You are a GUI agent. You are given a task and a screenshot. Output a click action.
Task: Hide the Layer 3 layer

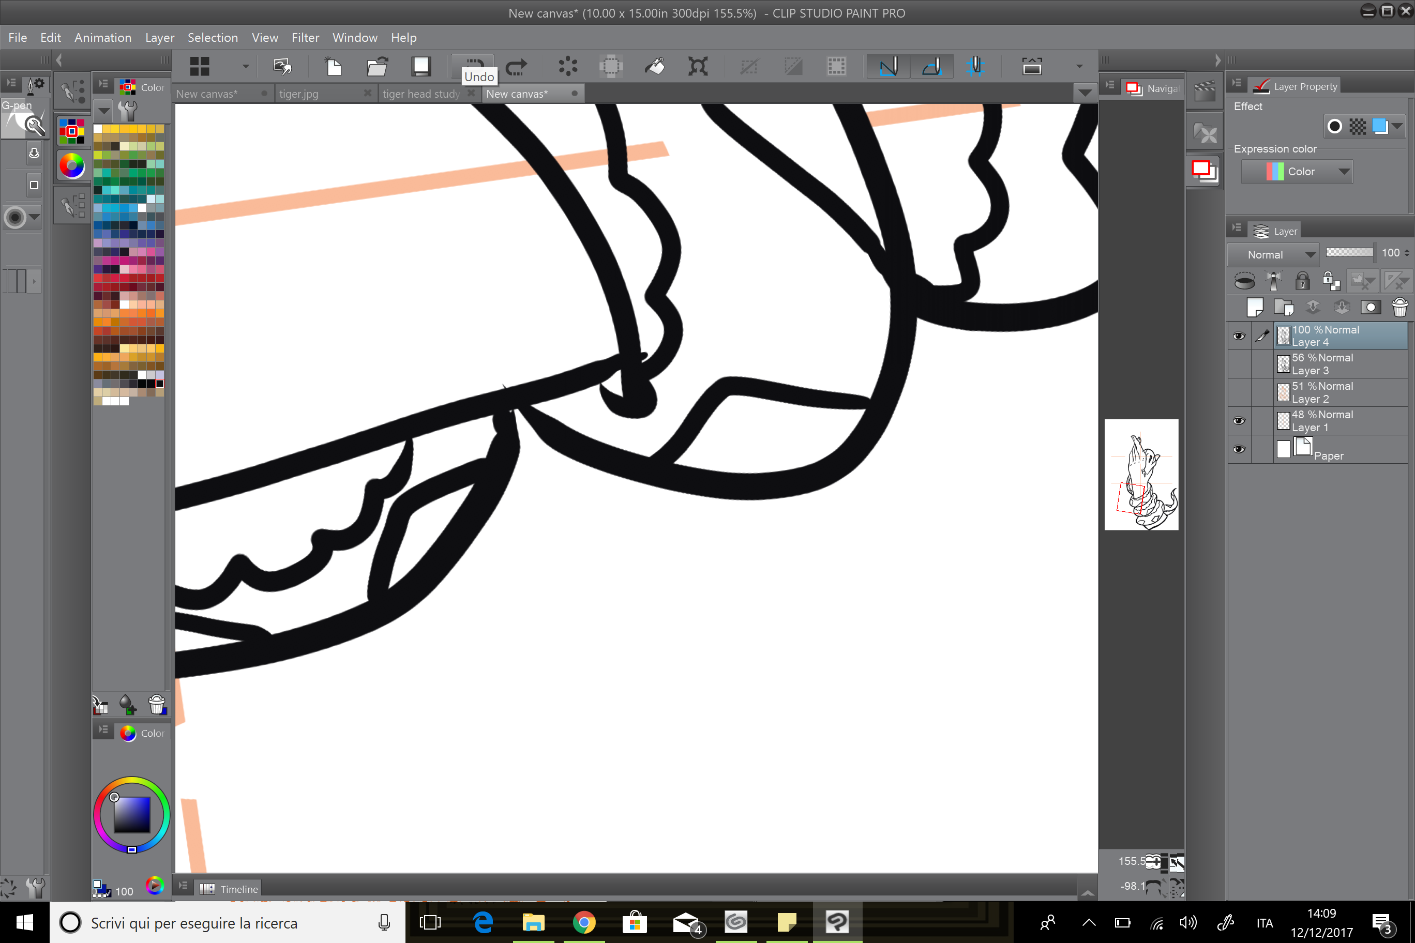[x=1239, y=364]
